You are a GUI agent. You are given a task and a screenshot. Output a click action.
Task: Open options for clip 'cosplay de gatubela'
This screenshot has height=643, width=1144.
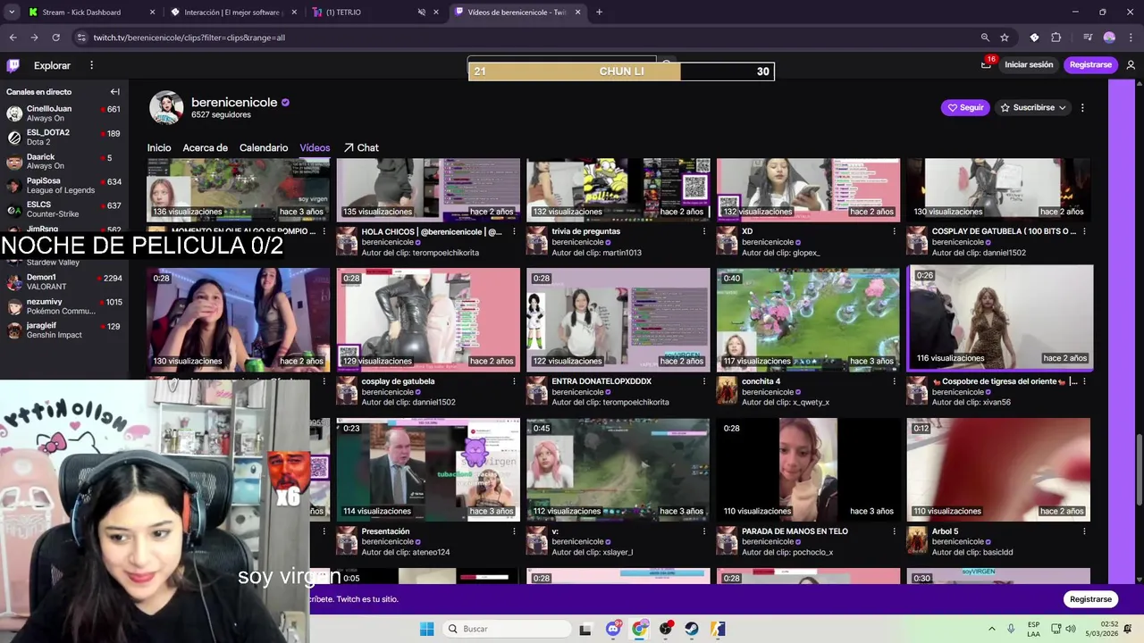tap(514, 381)
